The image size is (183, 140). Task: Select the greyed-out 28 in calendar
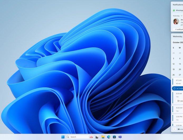click(174, 53)
